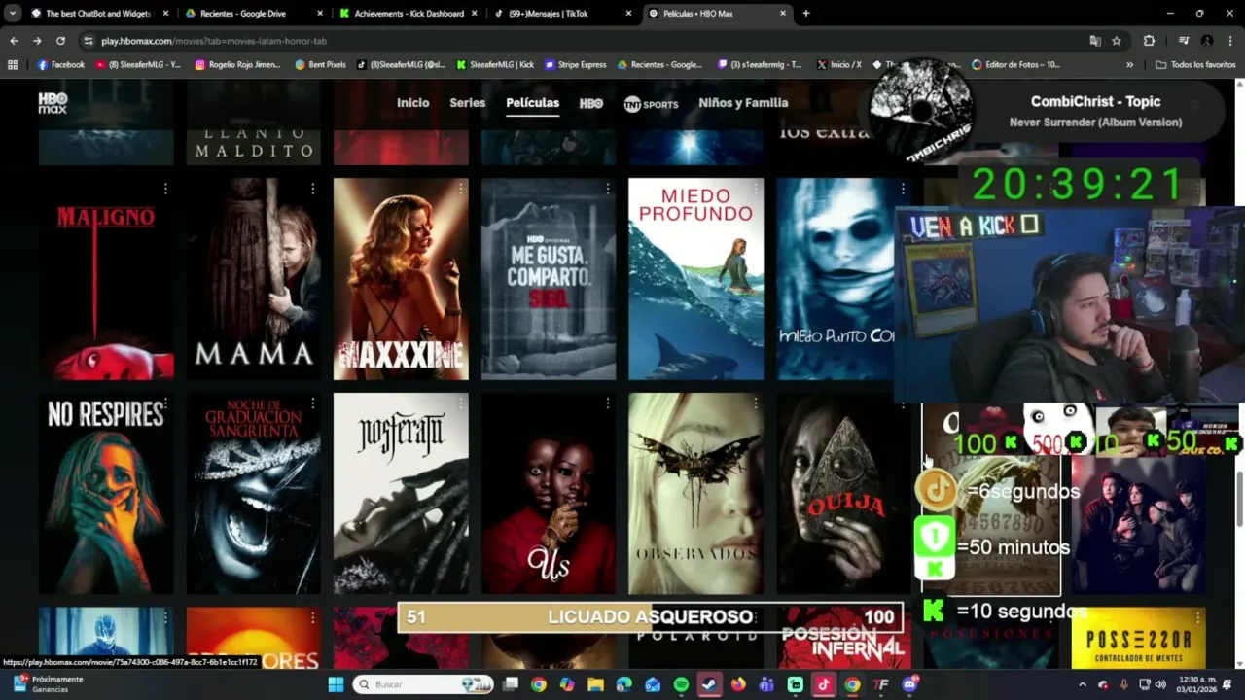Open the Nosferatu movie poster
Viewport: 1245px width, 700px height.
(x=401, y=494)
